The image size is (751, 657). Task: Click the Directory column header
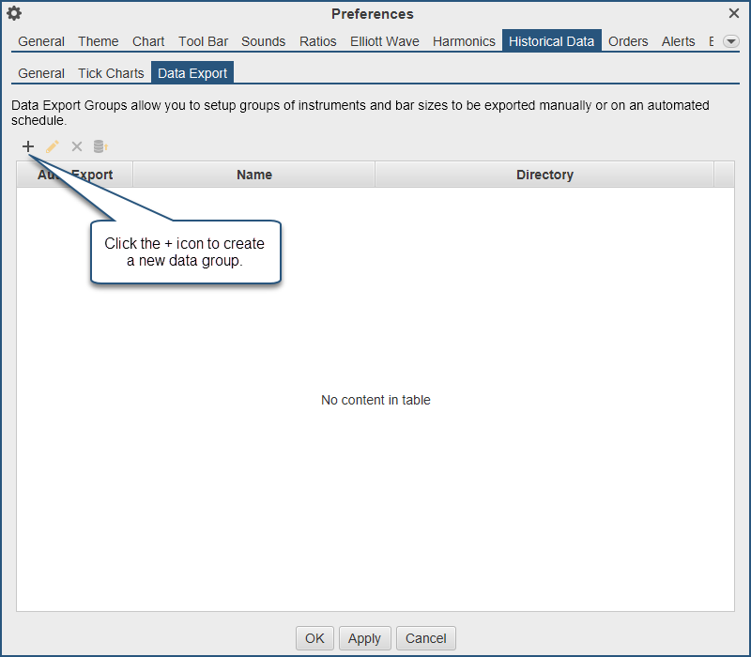coord(544,175)
